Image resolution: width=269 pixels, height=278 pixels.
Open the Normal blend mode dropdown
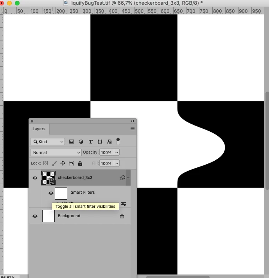tap(56, 152)
